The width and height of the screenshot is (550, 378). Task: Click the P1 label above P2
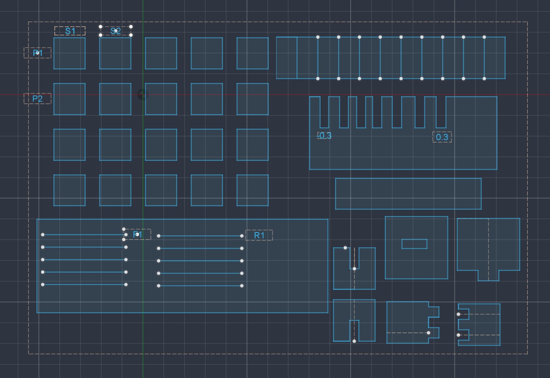tap(37, 53)
